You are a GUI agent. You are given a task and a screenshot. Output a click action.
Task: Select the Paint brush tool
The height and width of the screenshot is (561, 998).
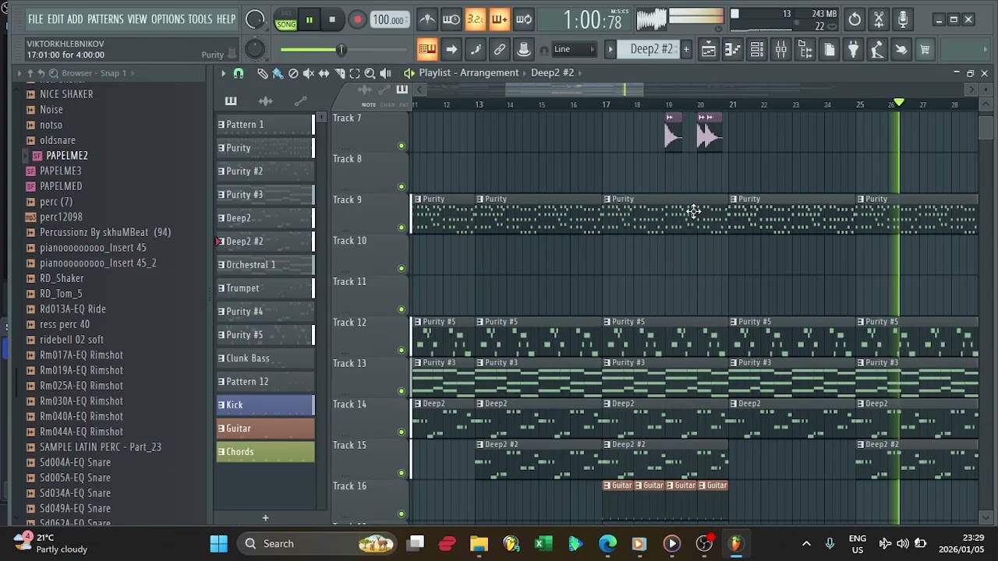click(278, 73)
